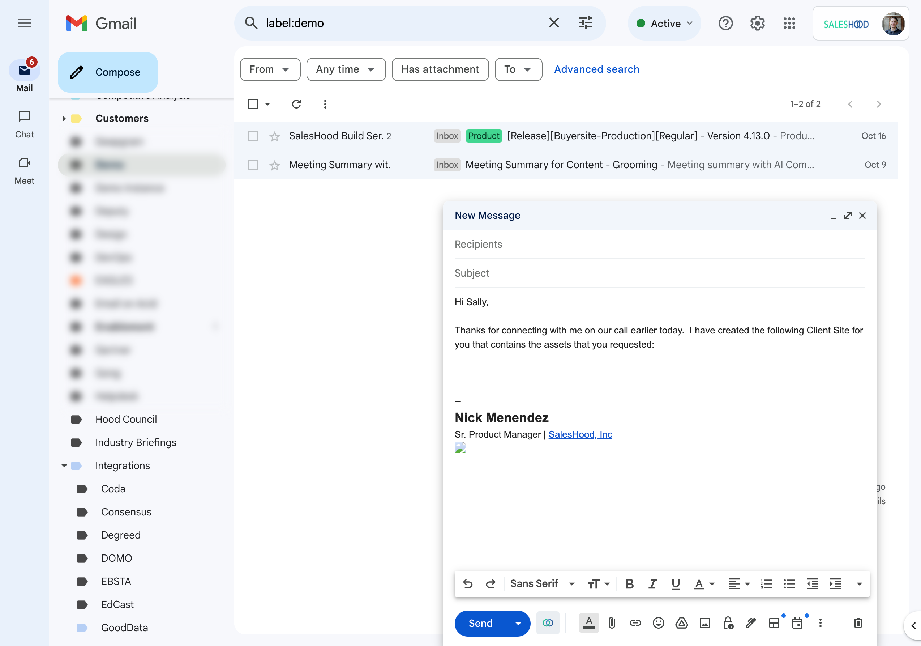Discard draft with trash icon
The image size is (921, 646).
click(x=858, y=623)
